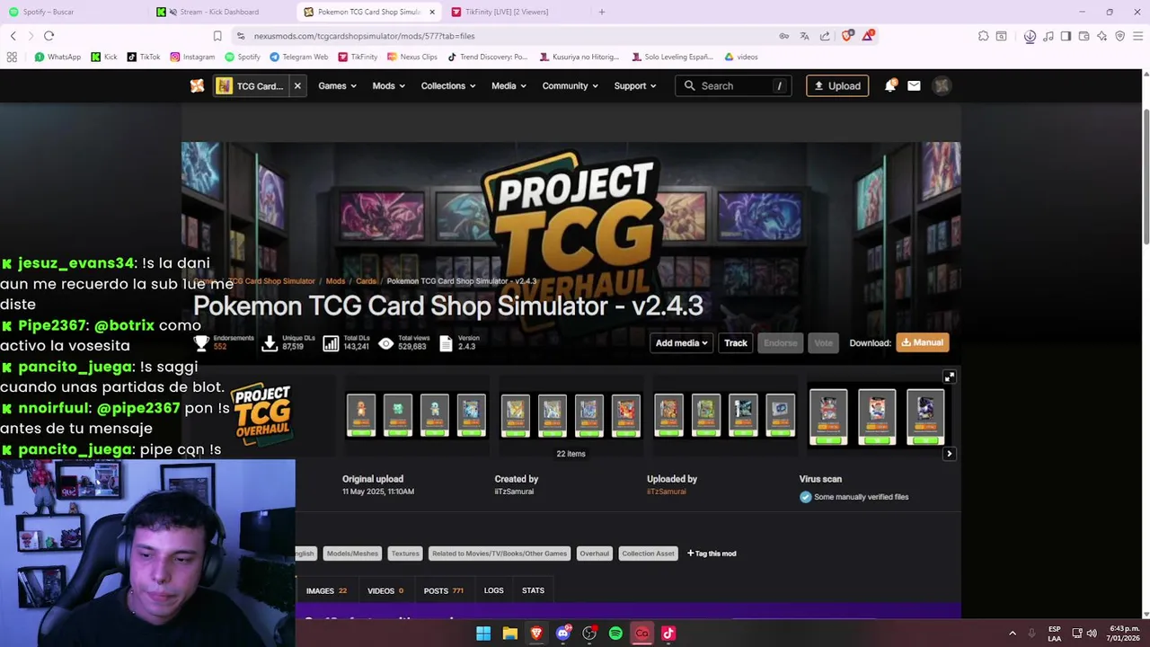Expand the Collections menu
Viewport: 1150px width, 647px height.
450,85
